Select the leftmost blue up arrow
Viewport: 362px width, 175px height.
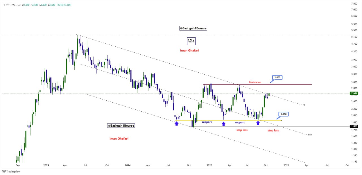(177, 124)
